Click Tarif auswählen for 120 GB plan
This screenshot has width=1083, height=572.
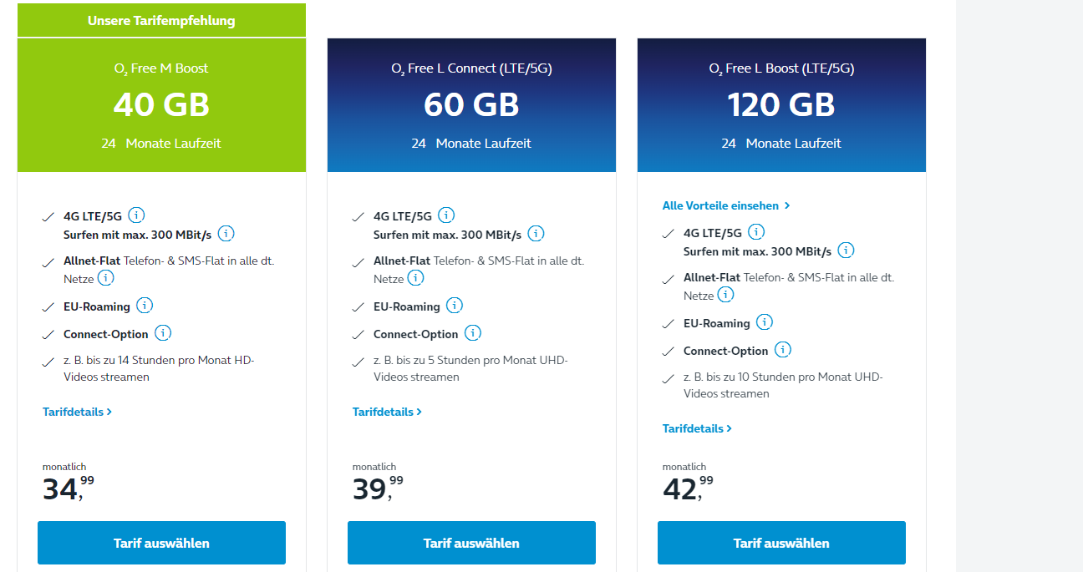(x=781, y=543)
